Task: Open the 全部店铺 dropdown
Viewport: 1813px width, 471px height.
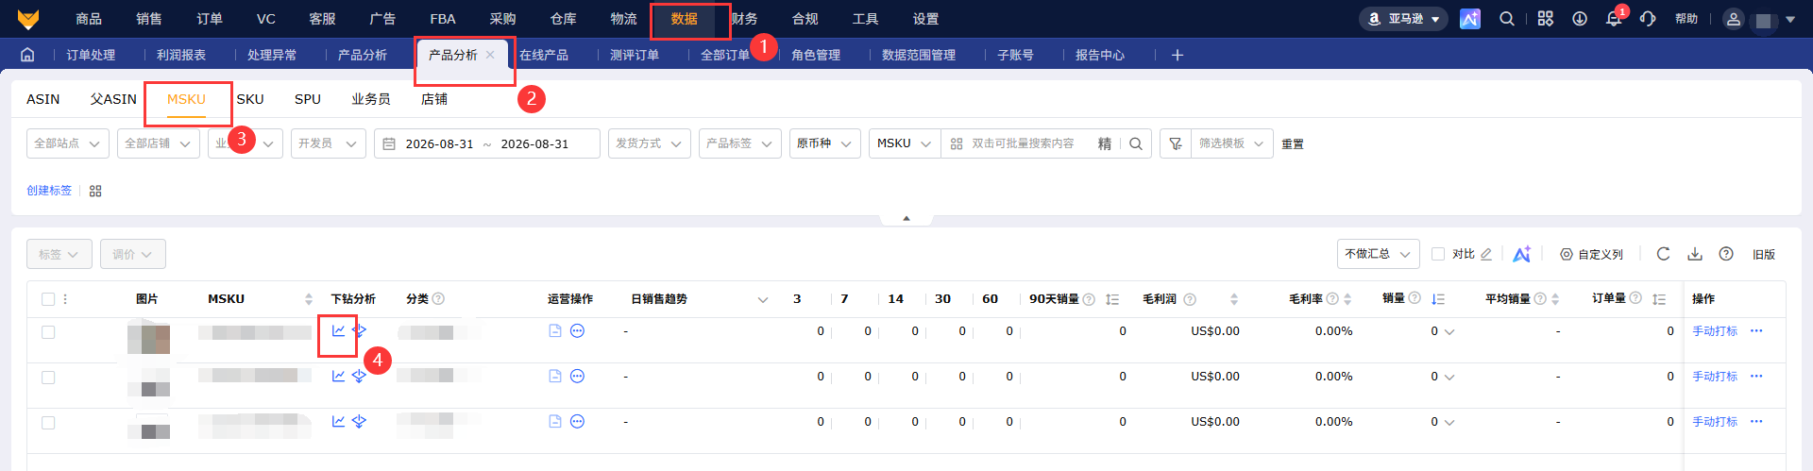Action: (159, 143)
